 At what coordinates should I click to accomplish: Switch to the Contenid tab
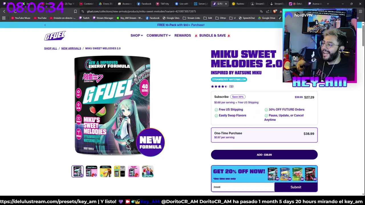tap(87, 4)
